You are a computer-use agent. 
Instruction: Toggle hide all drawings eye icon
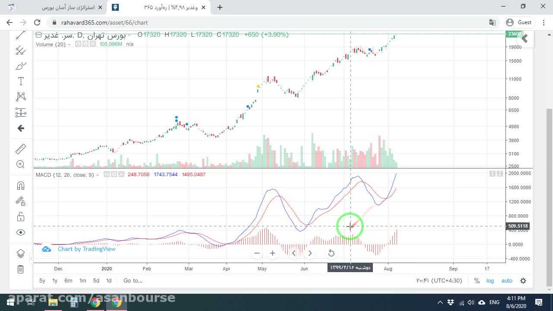click(x=20, y=232)
